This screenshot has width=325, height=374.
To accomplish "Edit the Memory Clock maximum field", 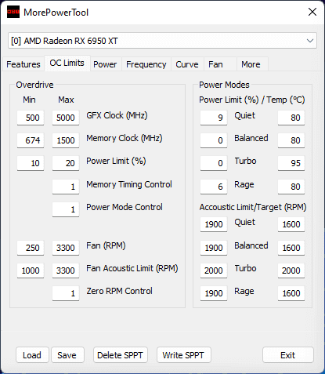I will pos(66,140).
